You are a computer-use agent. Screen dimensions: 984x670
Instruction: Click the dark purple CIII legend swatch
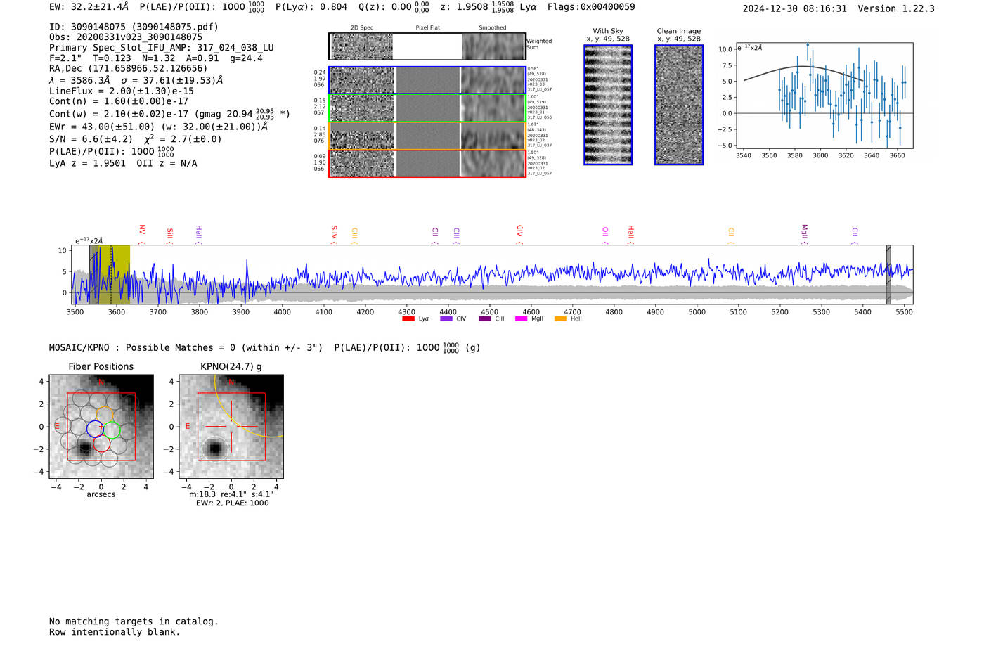485,318
